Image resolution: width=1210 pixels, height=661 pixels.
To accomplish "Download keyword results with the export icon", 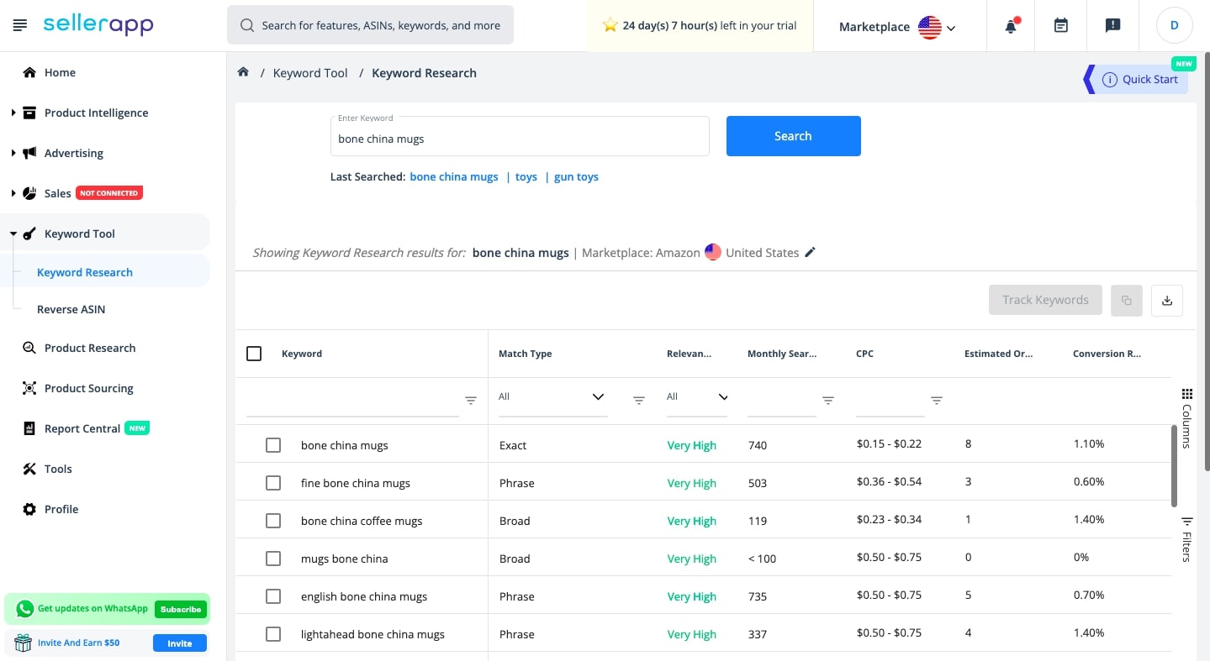I will pos(1167,301).
